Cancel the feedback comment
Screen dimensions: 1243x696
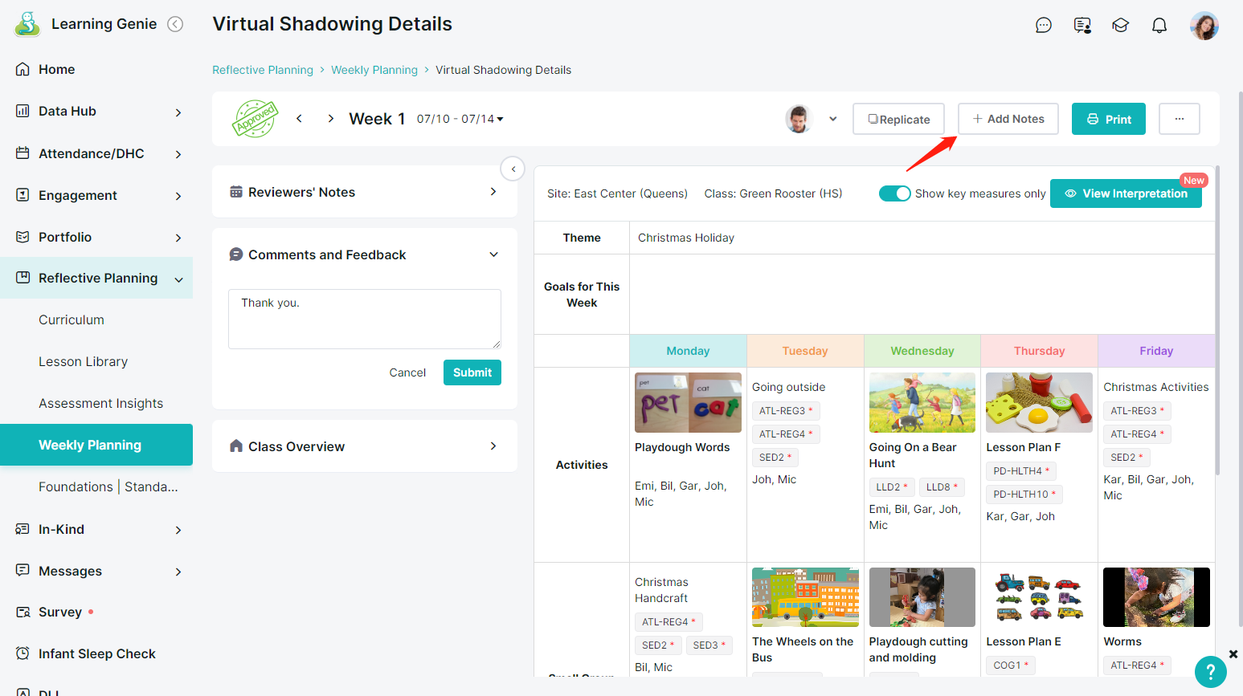point(407,372)
